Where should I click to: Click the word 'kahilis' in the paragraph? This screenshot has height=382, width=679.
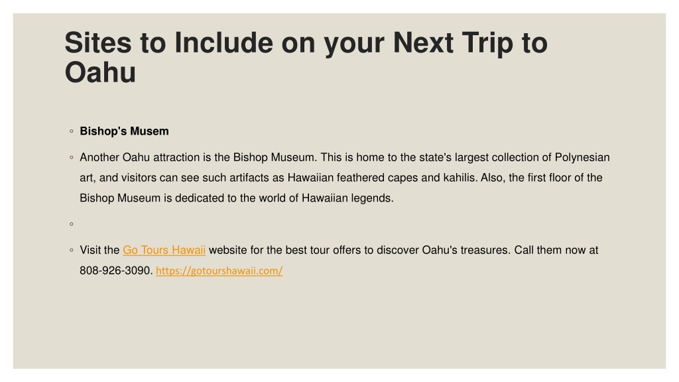coord(459,178)
